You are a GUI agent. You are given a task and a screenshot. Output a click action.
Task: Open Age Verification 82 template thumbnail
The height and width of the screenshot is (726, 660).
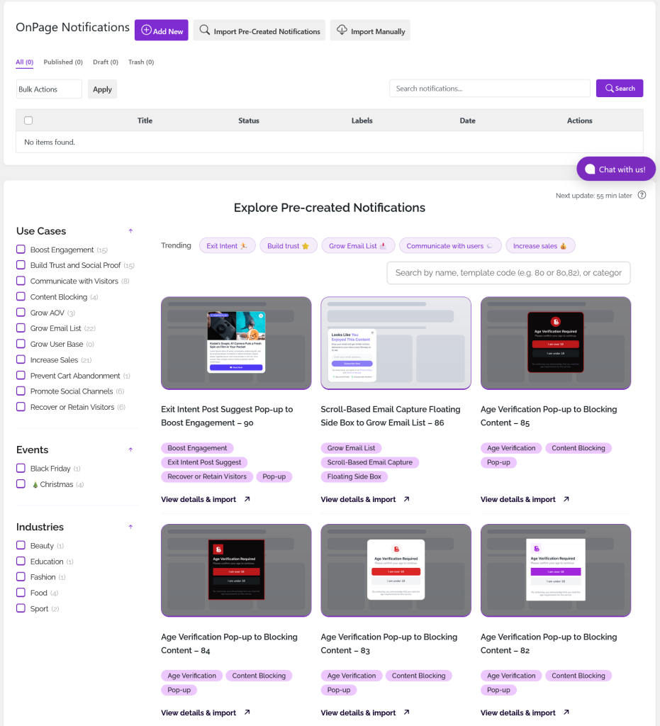[x=555, y=571]
